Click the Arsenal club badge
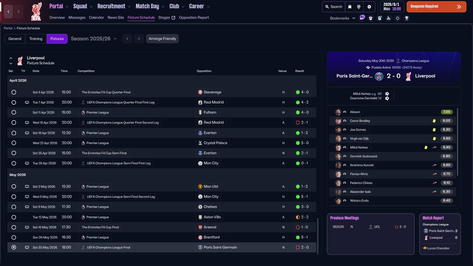473x266 pixels. (200, 227)
